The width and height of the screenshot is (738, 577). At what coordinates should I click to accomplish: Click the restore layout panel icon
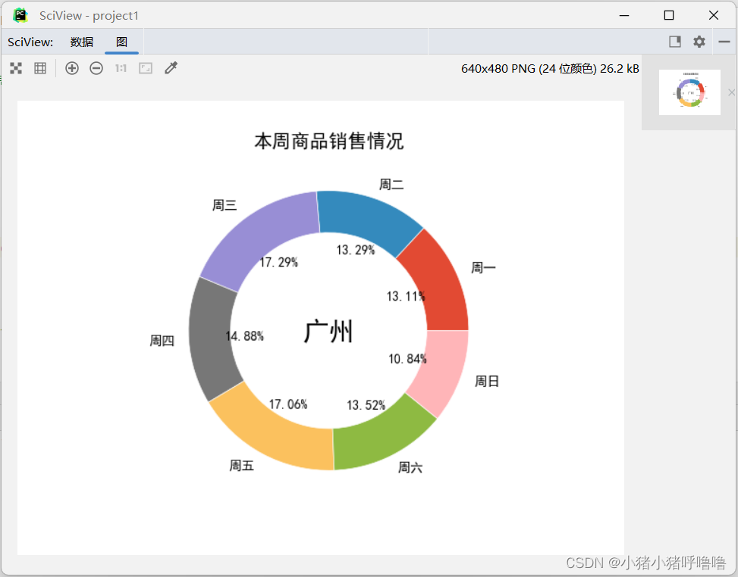[x=674, y=42]
